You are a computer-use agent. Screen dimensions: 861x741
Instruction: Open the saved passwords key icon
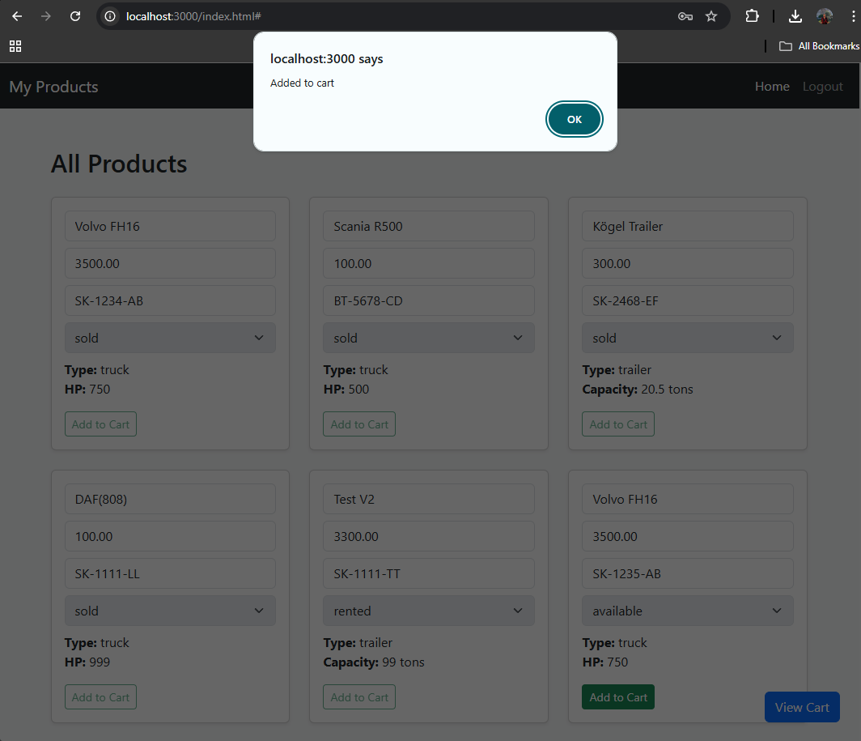tap(685, 16)
